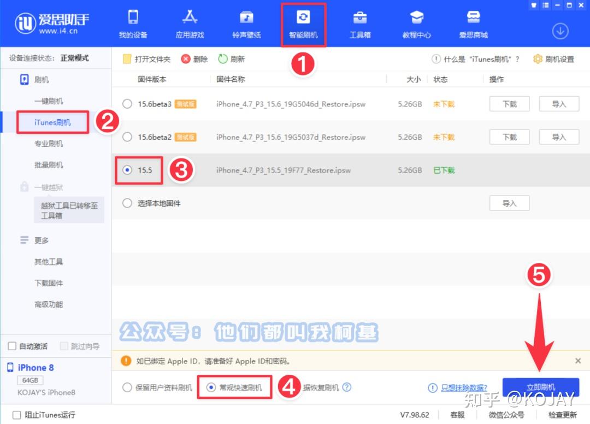This screenshot has width=590, height=424.
Task: Select 保留用户资料刷机 radio option
Action: pos(127,387)
